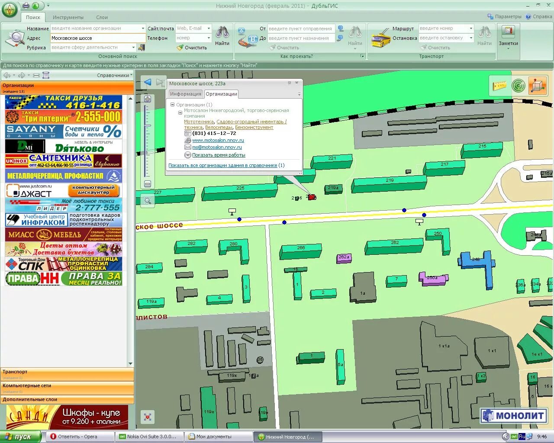This screenshot has height=443, width=554.
Task: Open the Мототехника category link
Action: click(x=199, y=122)
